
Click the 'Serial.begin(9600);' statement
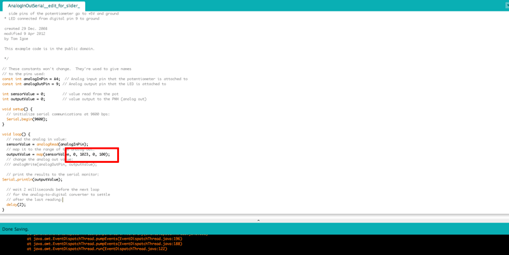[x=27, y=119]
